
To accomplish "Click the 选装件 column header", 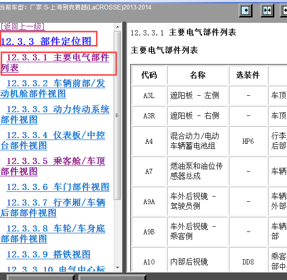I will click(x=248, y=75).
